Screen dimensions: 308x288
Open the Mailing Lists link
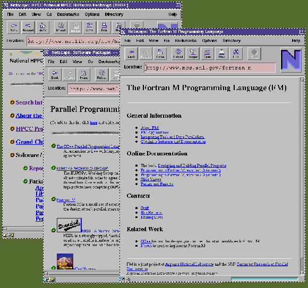151,217
